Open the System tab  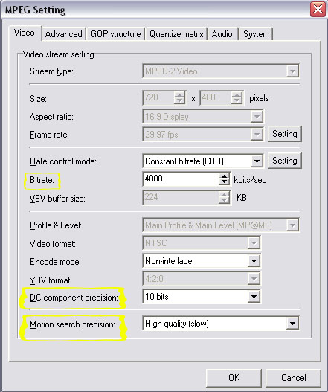pos(256,34)
